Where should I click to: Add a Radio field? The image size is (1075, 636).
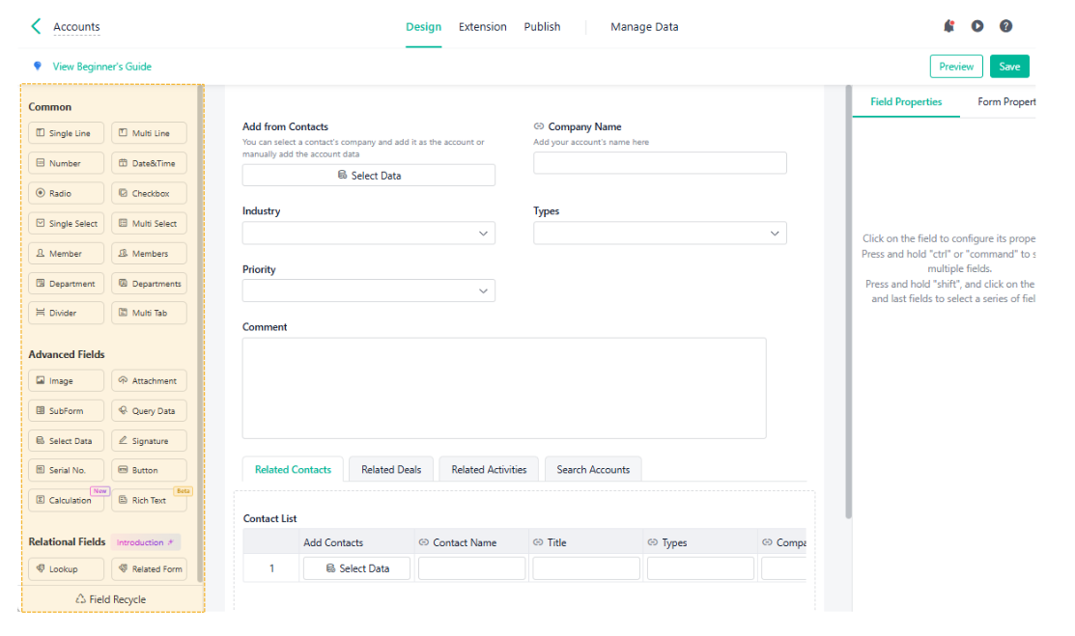click(x=66, y=193)
